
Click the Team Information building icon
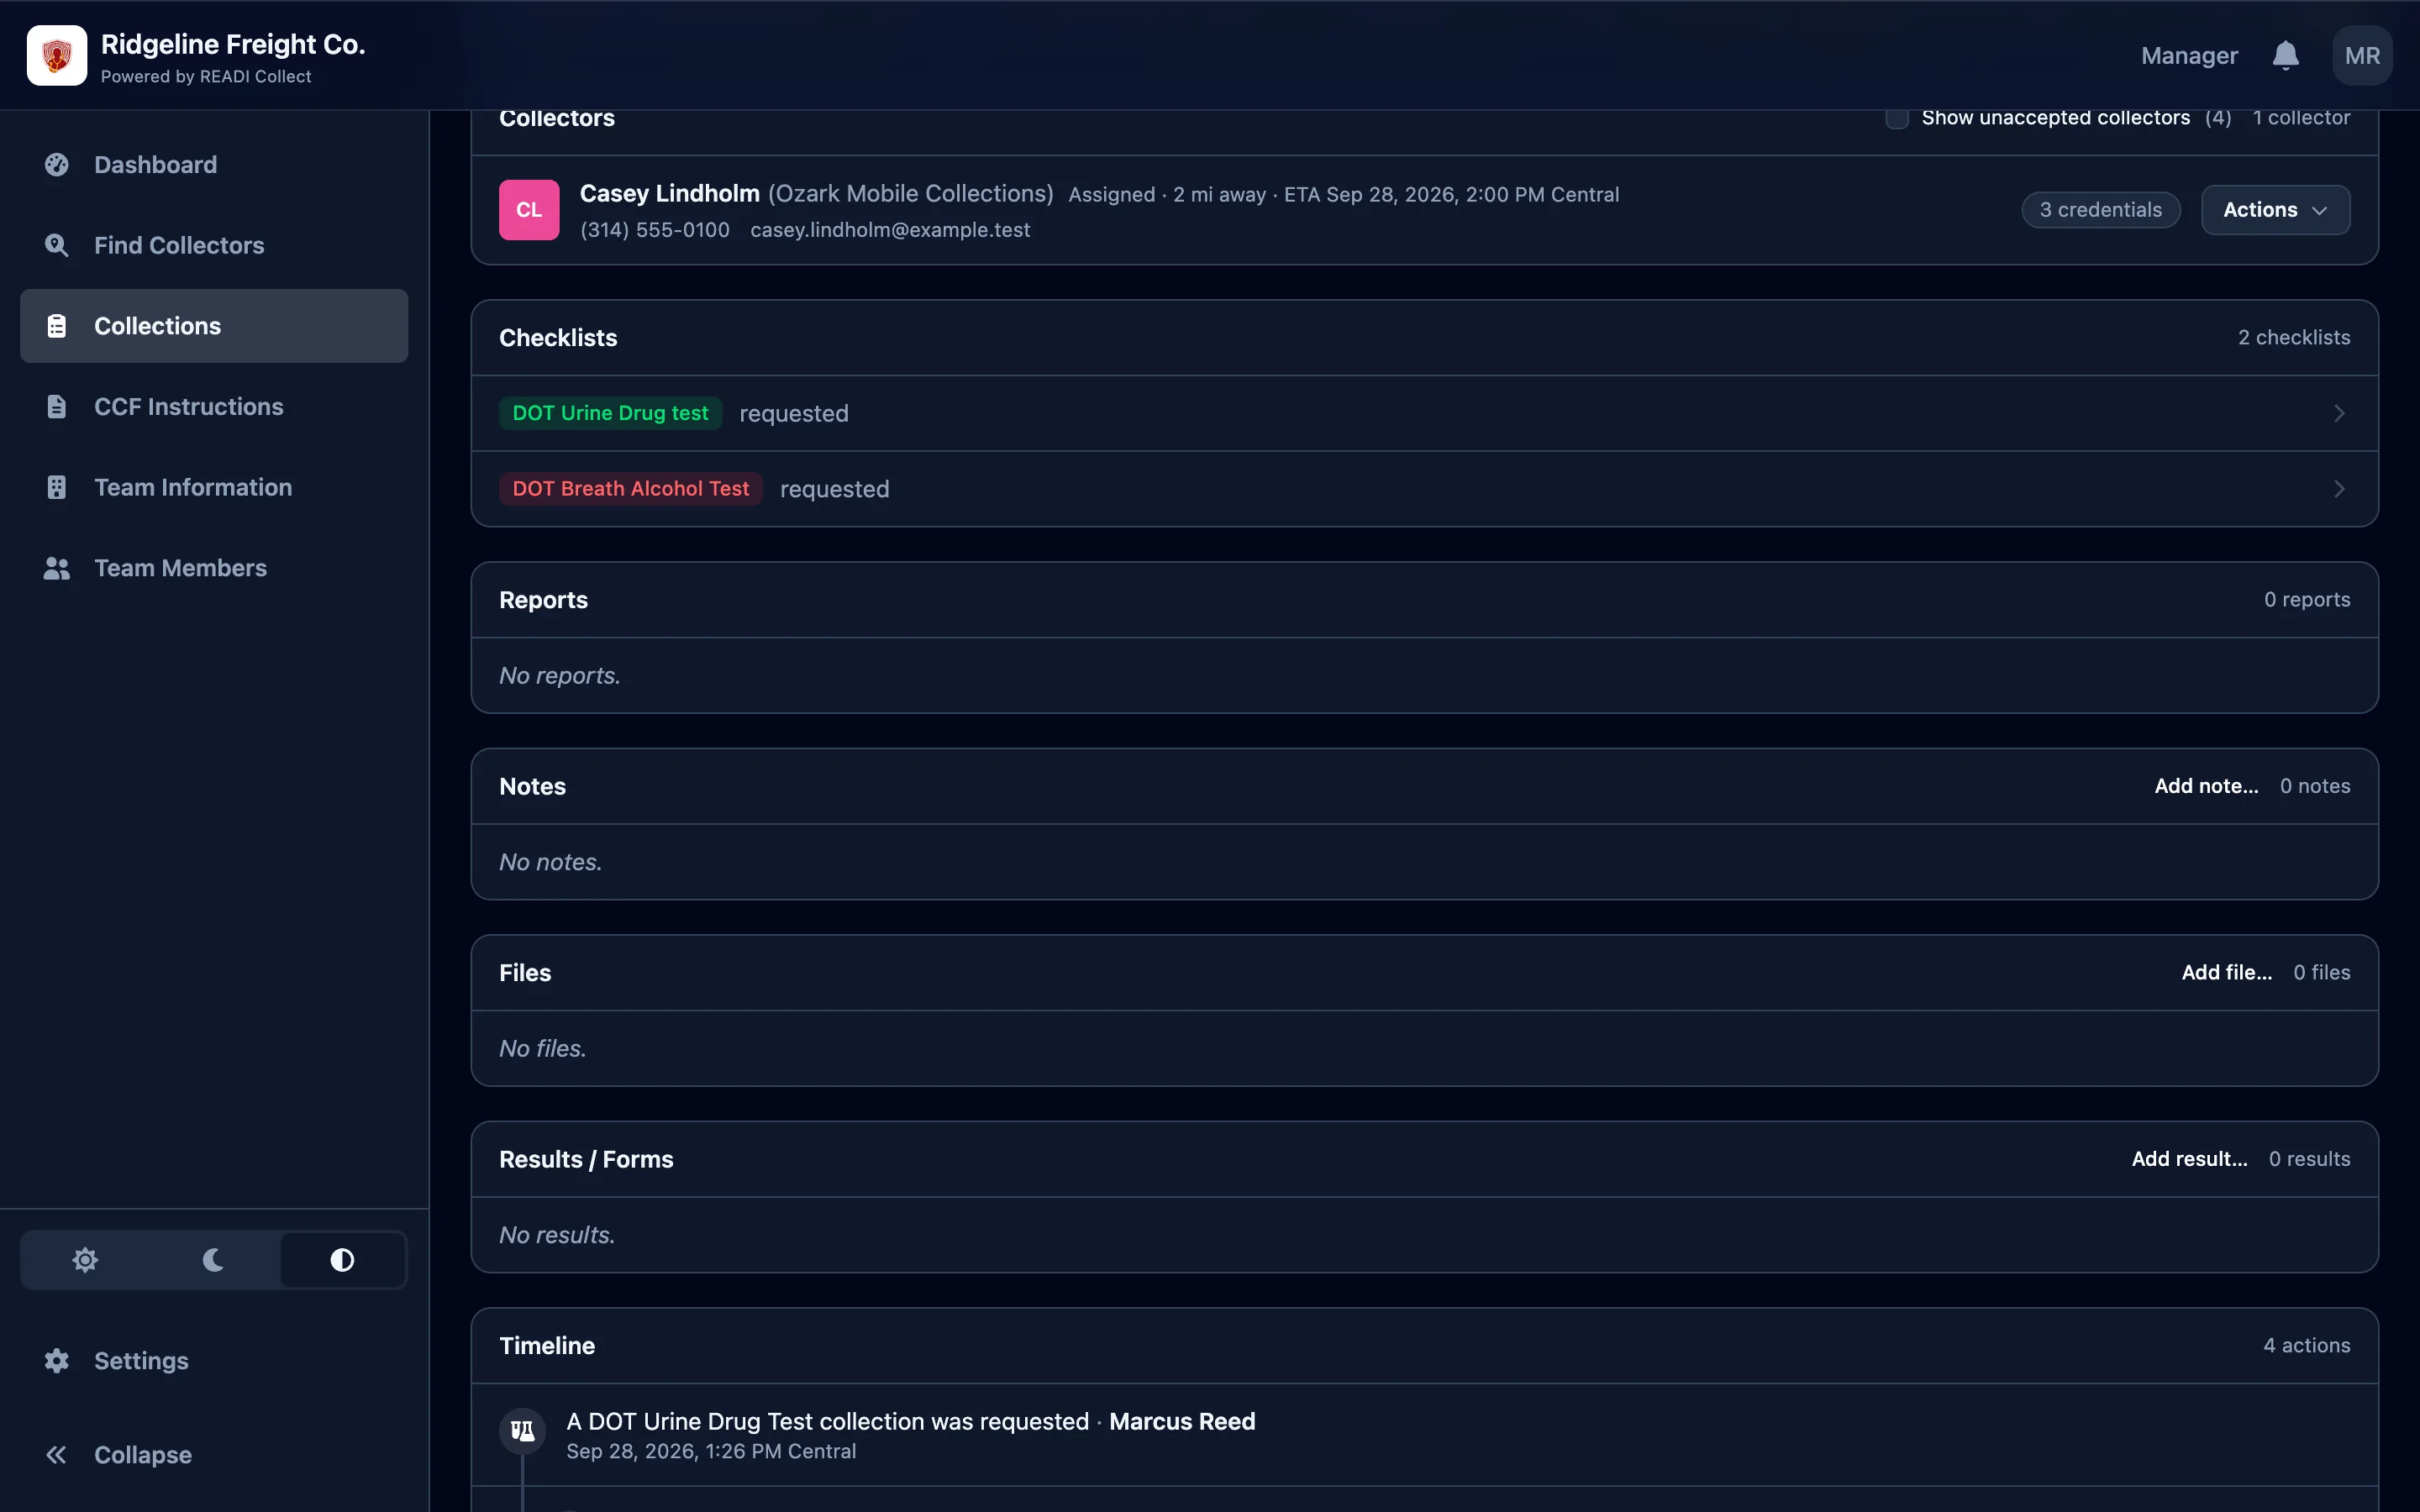[57, 487]
